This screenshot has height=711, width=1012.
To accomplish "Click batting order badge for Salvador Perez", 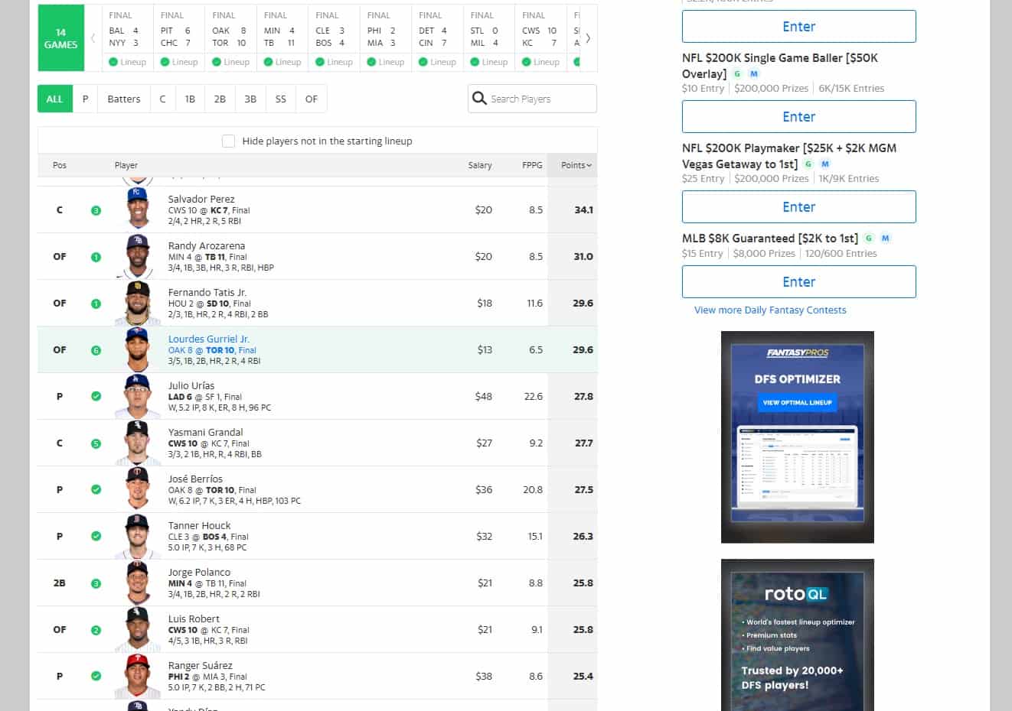I will (x=96, y=210).
